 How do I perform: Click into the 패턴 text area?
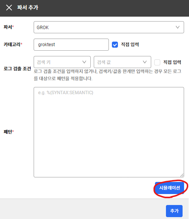click(x=109, y=132)
